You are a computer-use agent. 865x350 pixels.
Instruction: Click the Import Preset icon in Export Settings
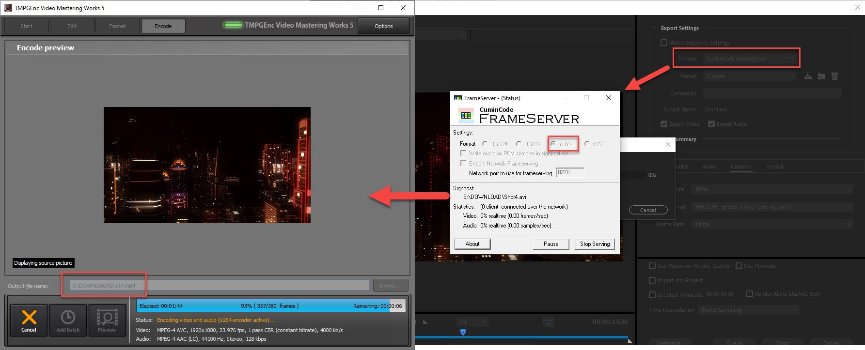click(x=821, y=76)
